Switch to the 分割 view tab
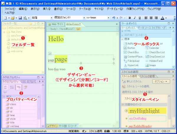177x134 pixels. (x=63, y=126)
